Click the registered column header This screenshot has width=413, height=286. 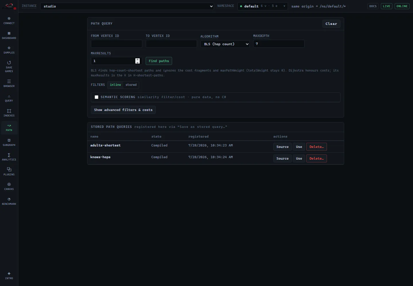198,137
